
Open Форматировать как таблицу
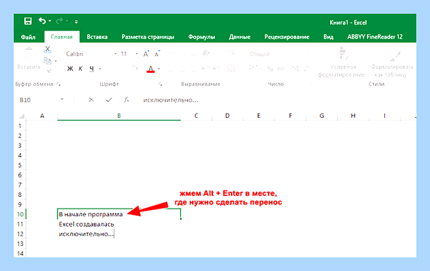click(x=392, y=62)
